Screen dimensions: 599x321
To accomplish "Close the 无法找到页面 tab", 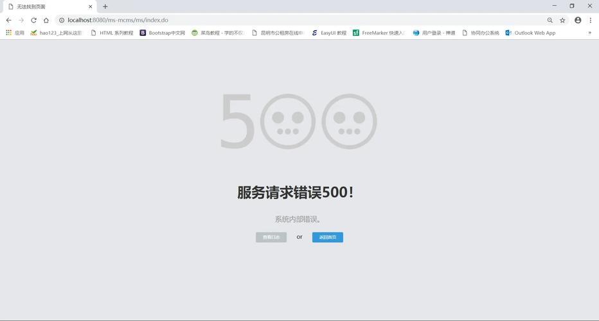I will pyautogui.click(x=90, y=6).
